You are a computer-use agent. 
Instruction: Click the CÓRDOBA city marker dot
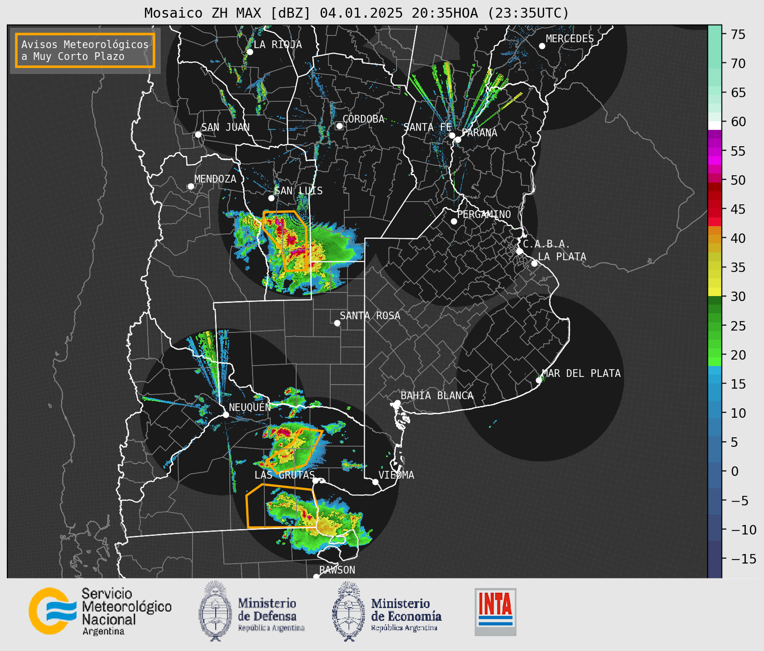pyautogui.click(x=339, y=126)
